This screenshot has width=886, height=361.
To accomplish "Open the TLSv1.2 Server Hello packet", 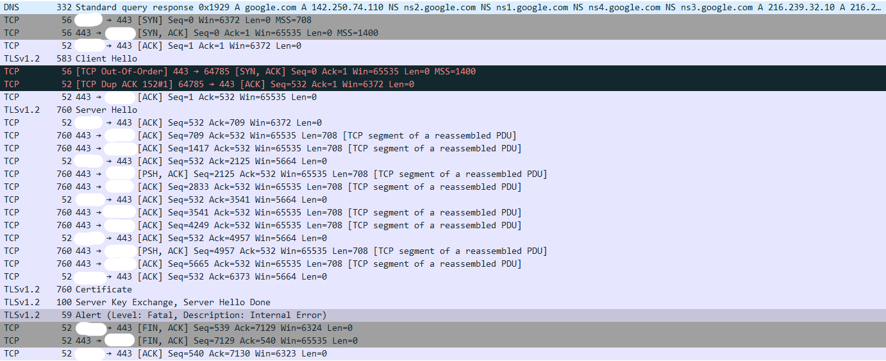I will pyautogui.click(x=443, y=110).
